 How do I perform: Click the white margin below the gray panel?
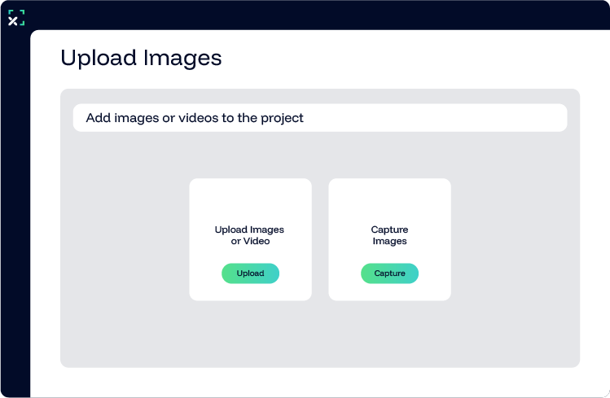[320, 381]
